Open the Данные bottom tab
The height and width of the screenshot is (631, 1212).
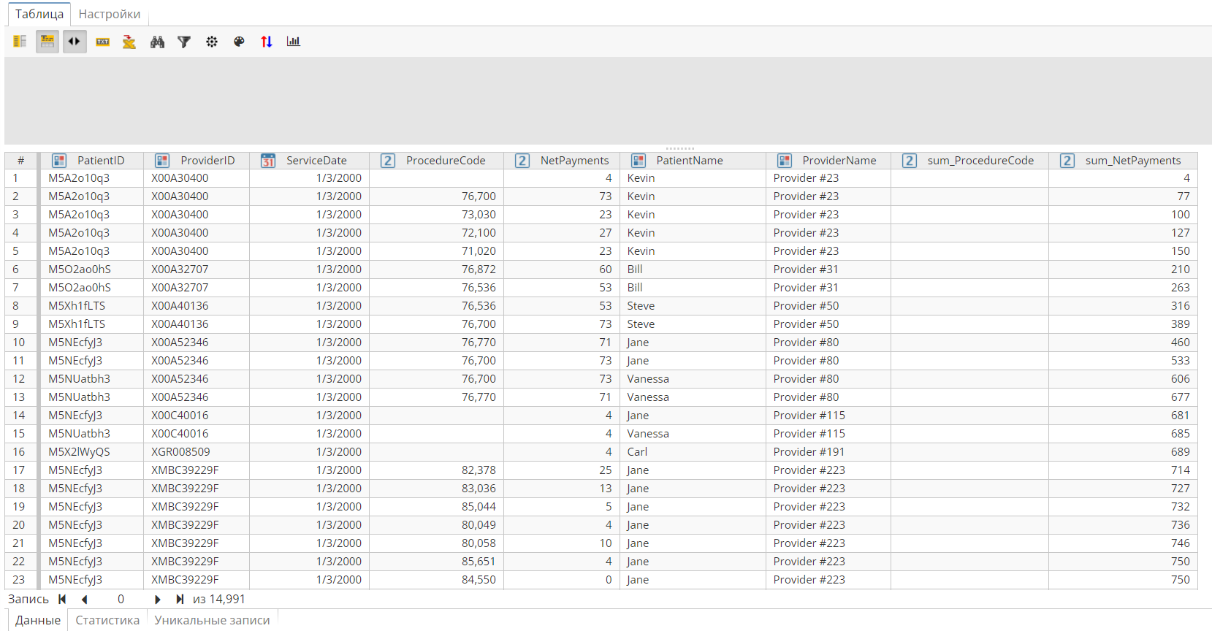pyautogui.click(x=38, y=620)
